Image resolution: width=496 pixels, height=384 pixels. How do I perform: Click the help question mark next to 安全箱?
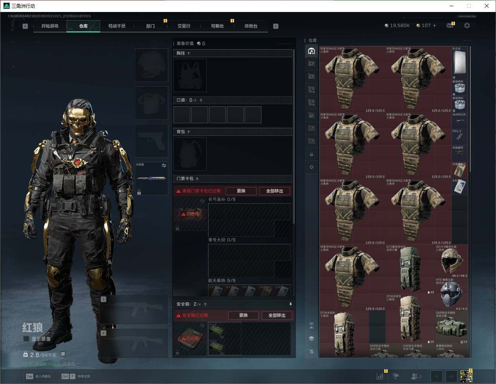point(205,305)
